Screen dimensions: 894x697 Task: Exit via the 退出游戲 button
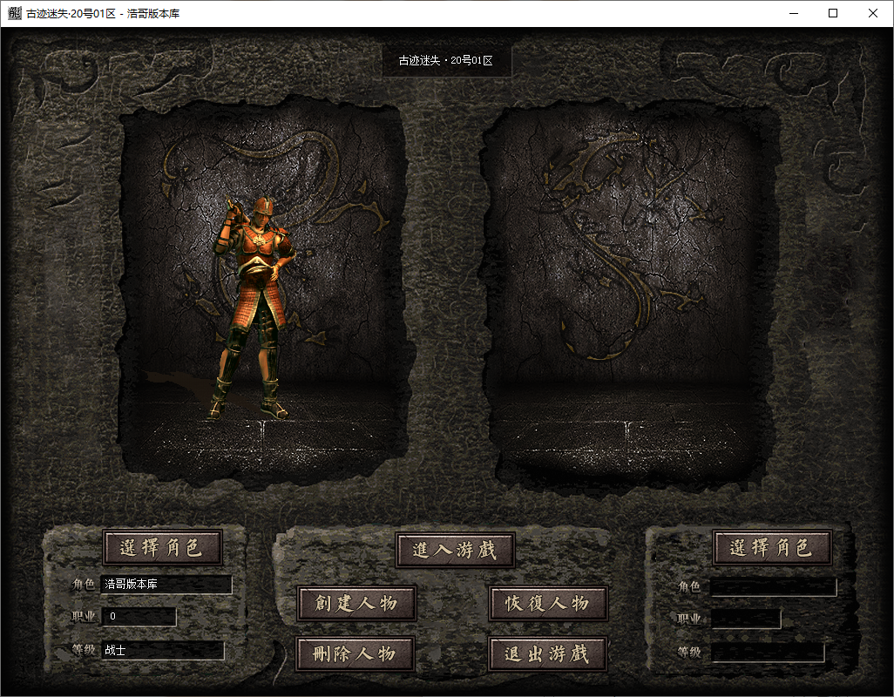[548, 653]
